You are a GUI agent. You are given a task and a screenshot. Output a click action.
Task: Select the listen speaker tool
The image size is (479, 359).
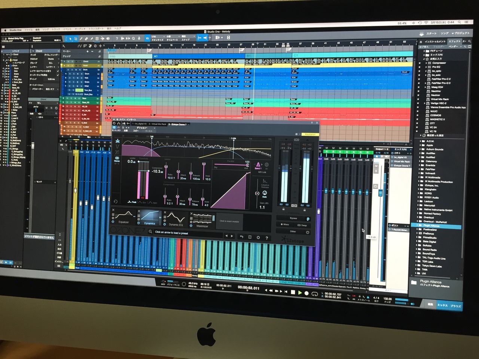click(108, 39)
